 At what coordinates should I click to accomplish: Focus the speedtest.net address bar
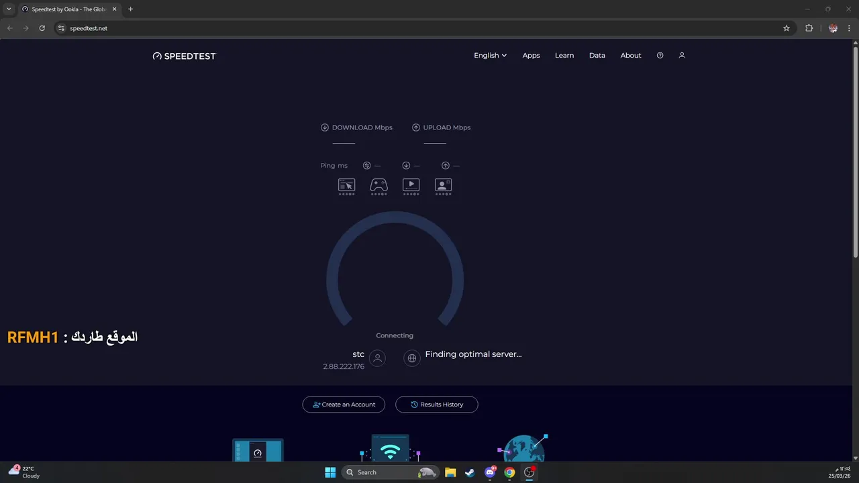pyautogui.click(x=423, y=28)
